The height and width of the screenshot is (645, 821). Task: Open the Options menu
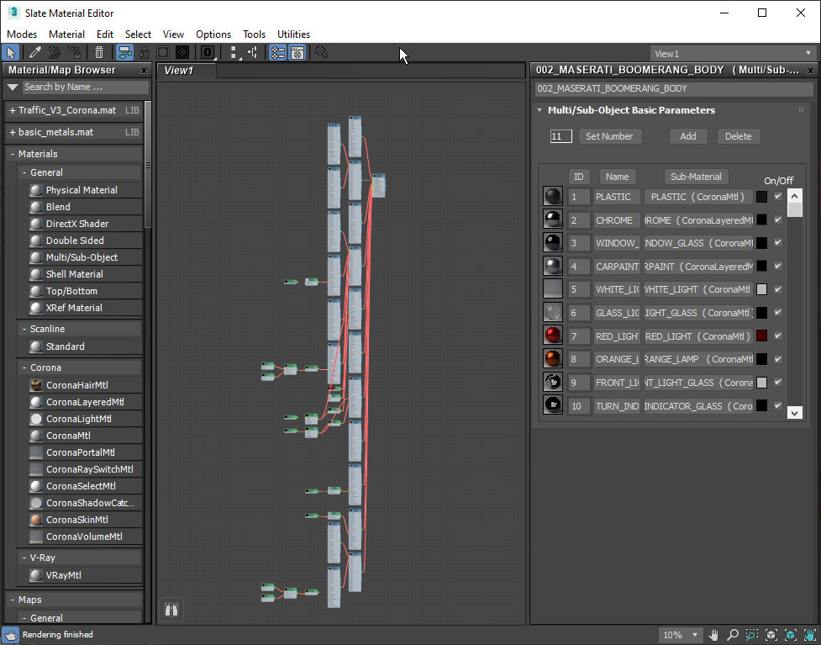click(213, 34)
